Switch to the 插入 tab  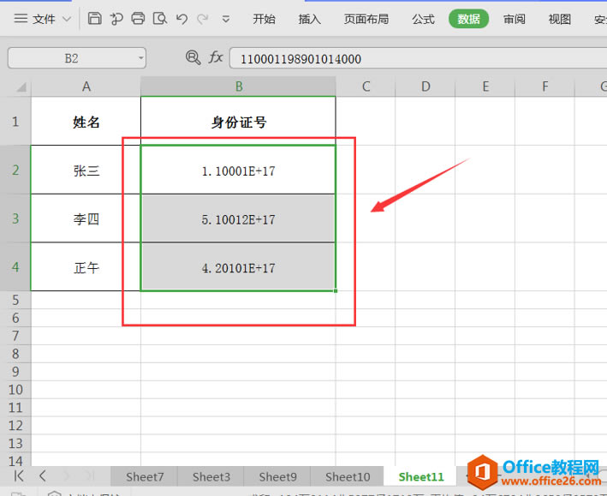pyautogui.click(x=309, y=19)
